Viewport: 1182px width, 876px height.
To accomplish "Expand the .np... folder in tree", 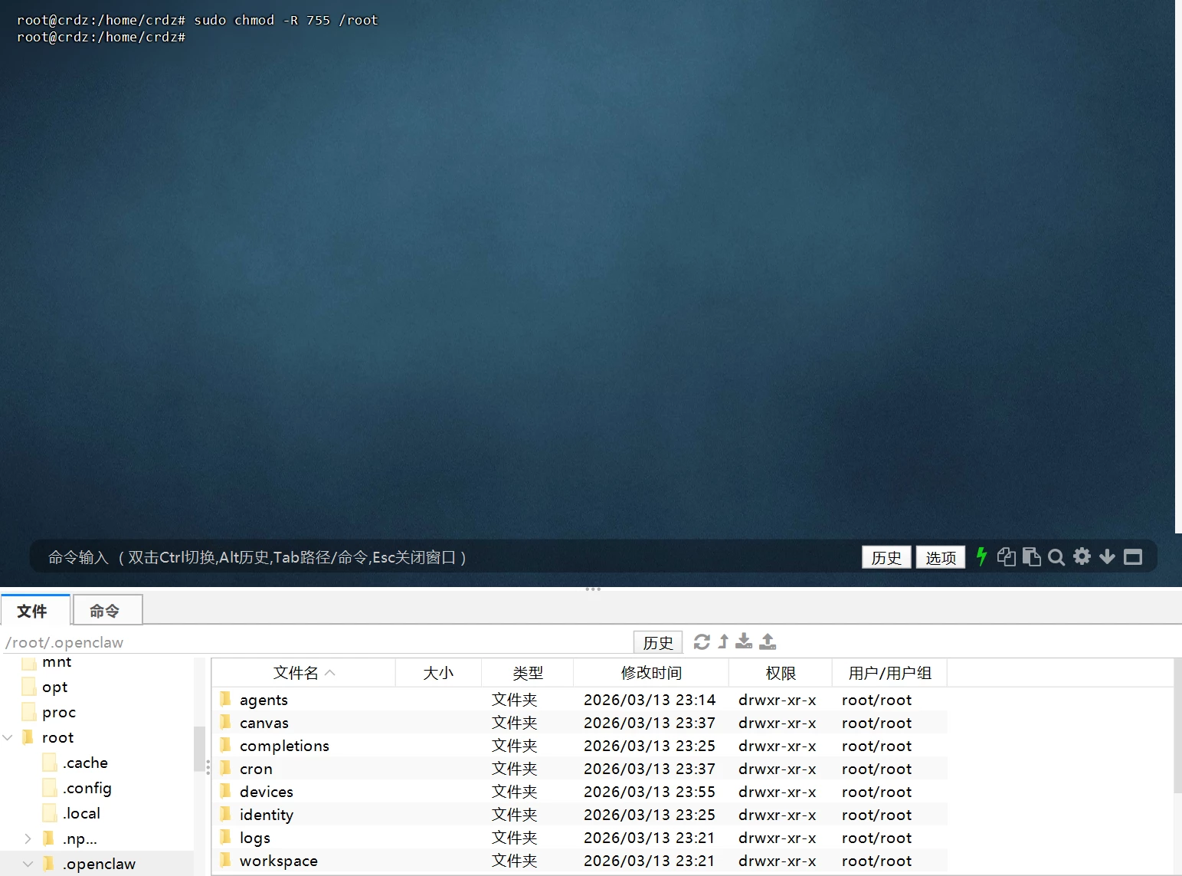I will tap(28, 838).
